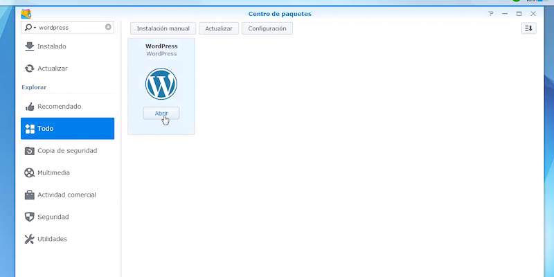
Task: Click the Actividad comercial briefcase icon
Action: tap(30, 195)
